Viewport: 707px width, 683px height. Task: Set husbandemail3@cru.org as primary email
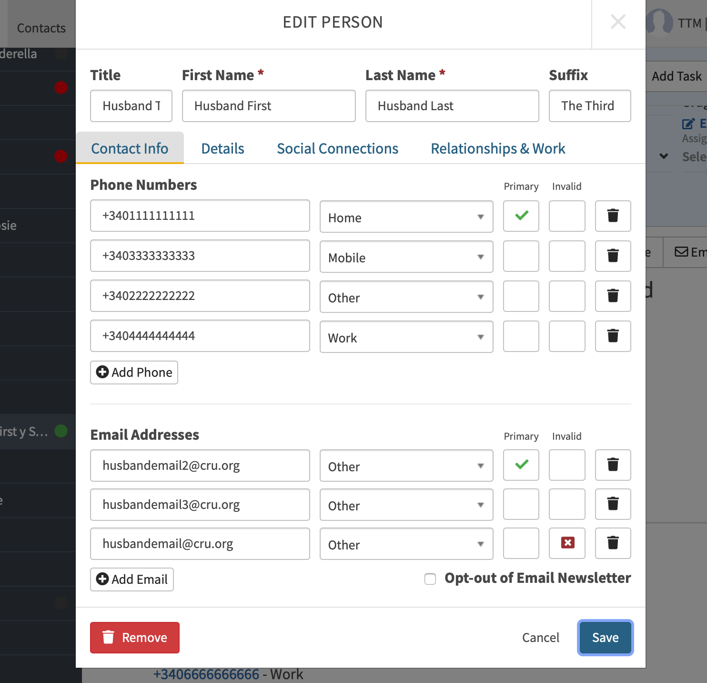click(521, 504)
